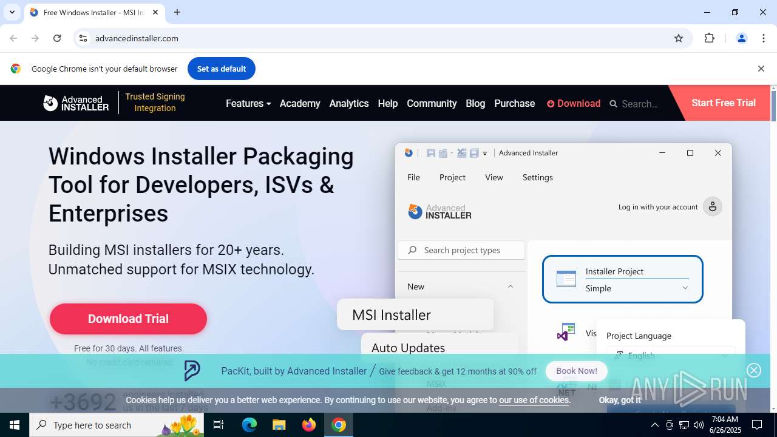Image resolution: width=777 pixels, height=437 pixels.
Task: Click the browser address bar
Action: (x=382, y=38)
